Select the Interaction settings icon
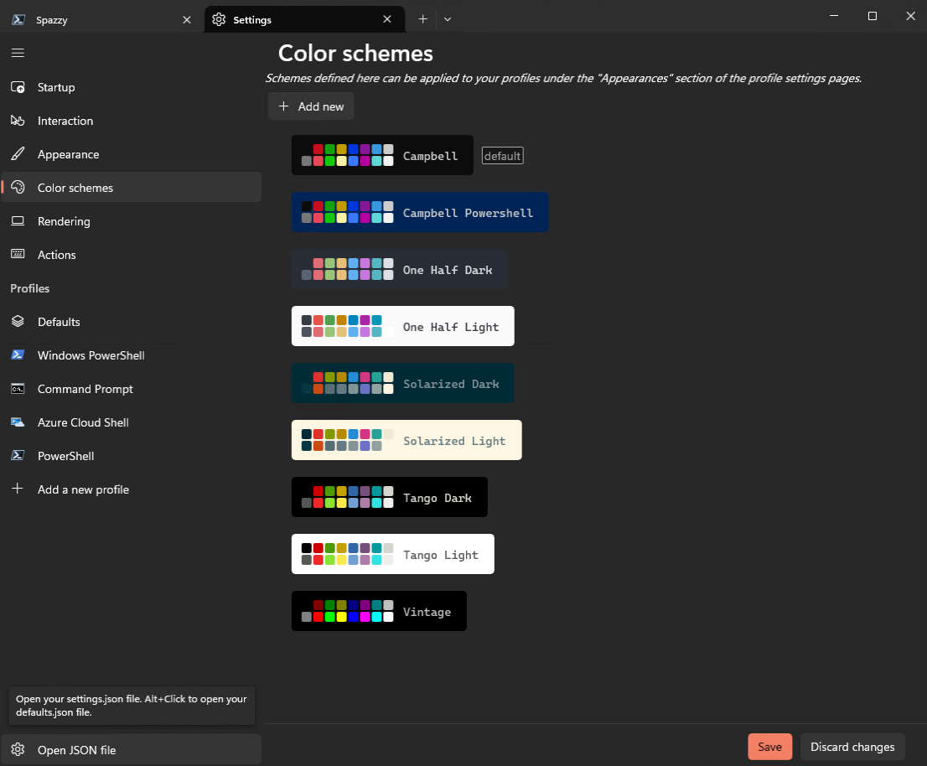The height and width of the screenshot is (766, 927). click(x=18, y=121)
